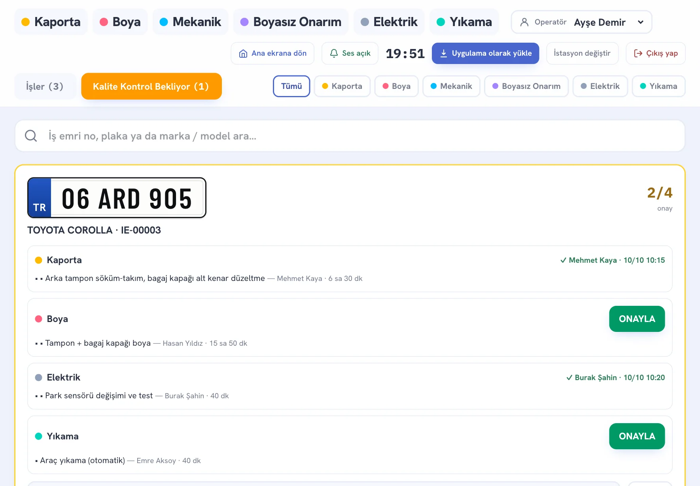Focus the iş emri search field
The width and height of the screenshot is (700, 486).
point(350,136)
